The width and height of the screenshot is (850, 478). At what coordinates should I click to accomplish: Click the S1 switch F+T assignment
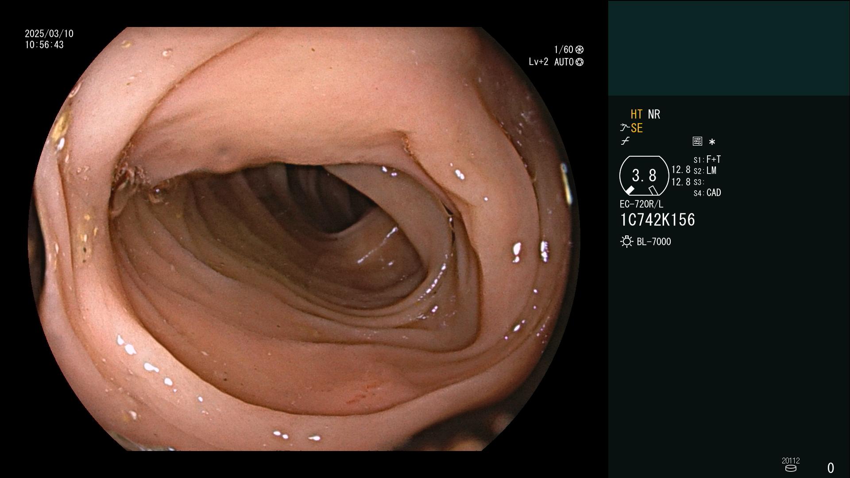(707, 159)
